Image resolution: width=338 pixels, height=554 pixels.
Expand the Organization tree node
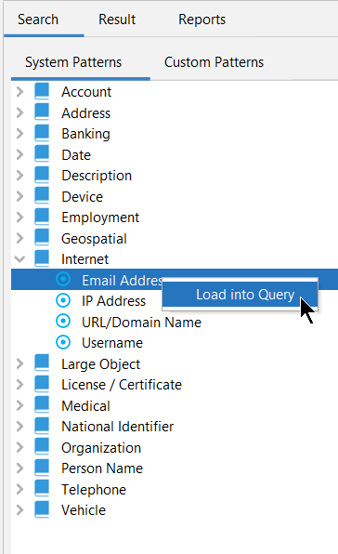(x=20, y=447)
